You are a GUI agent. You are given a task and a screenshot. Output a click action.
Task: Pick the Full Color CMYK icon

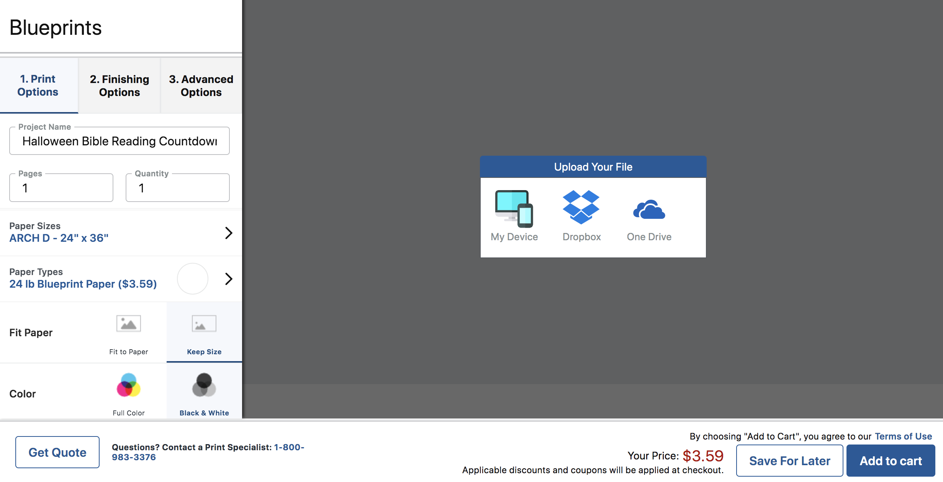click(129, 385)
